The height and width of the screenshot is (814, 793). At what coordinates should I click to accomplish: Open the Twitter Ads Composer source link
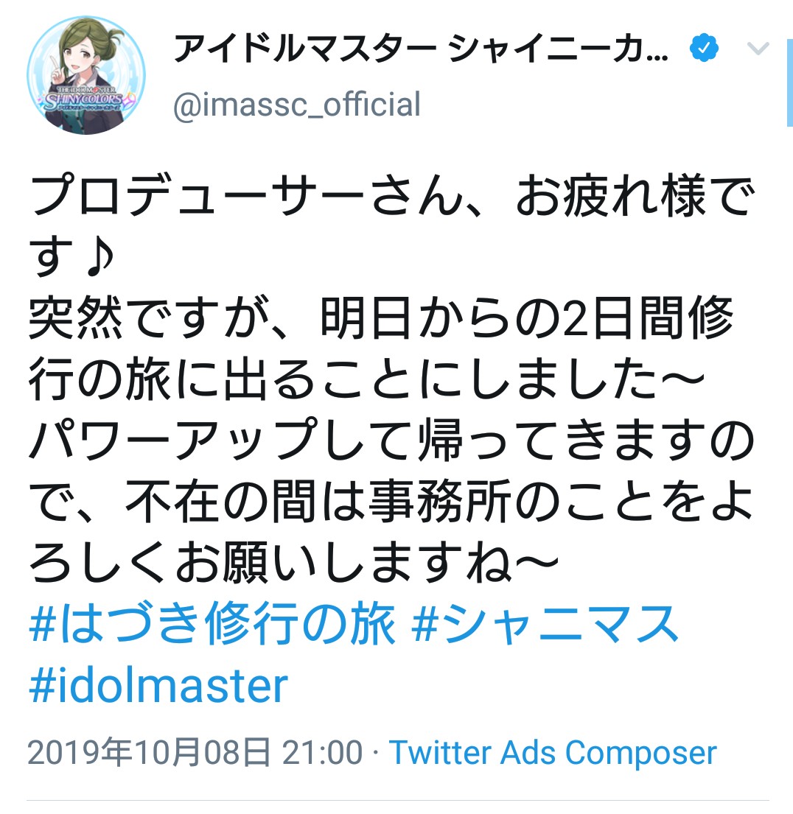point(553,753)
